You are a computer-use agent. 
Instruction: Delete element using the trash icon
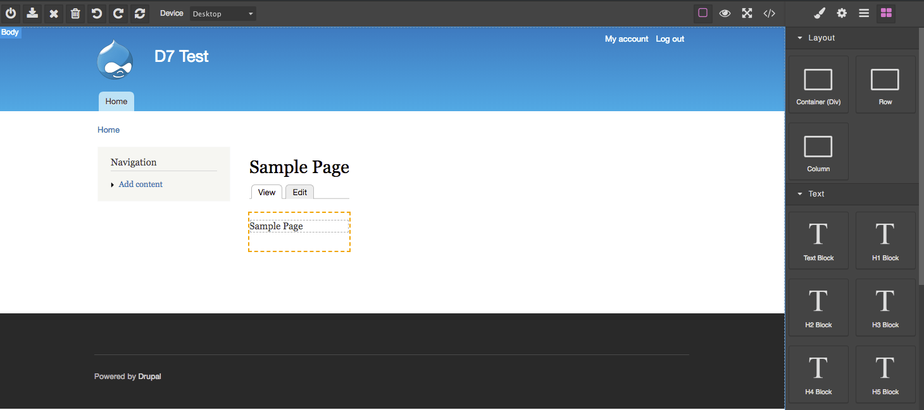pos(75,13)
